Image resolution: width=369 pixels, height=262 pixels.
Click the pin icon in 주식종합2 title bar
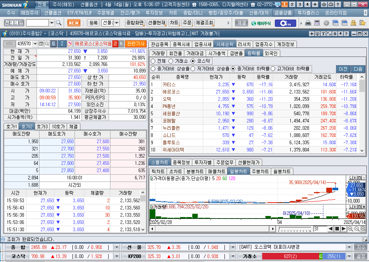point(340,34)
